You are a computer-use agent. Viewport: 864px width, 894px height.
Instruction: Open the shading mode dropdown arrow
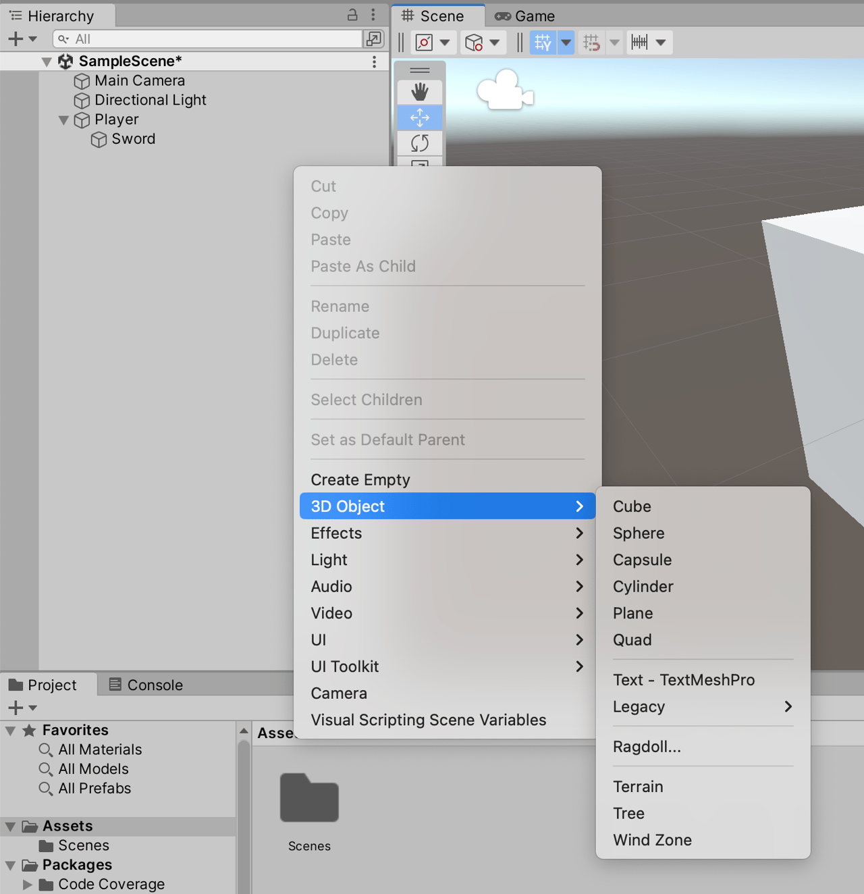[x=493, y=42]
